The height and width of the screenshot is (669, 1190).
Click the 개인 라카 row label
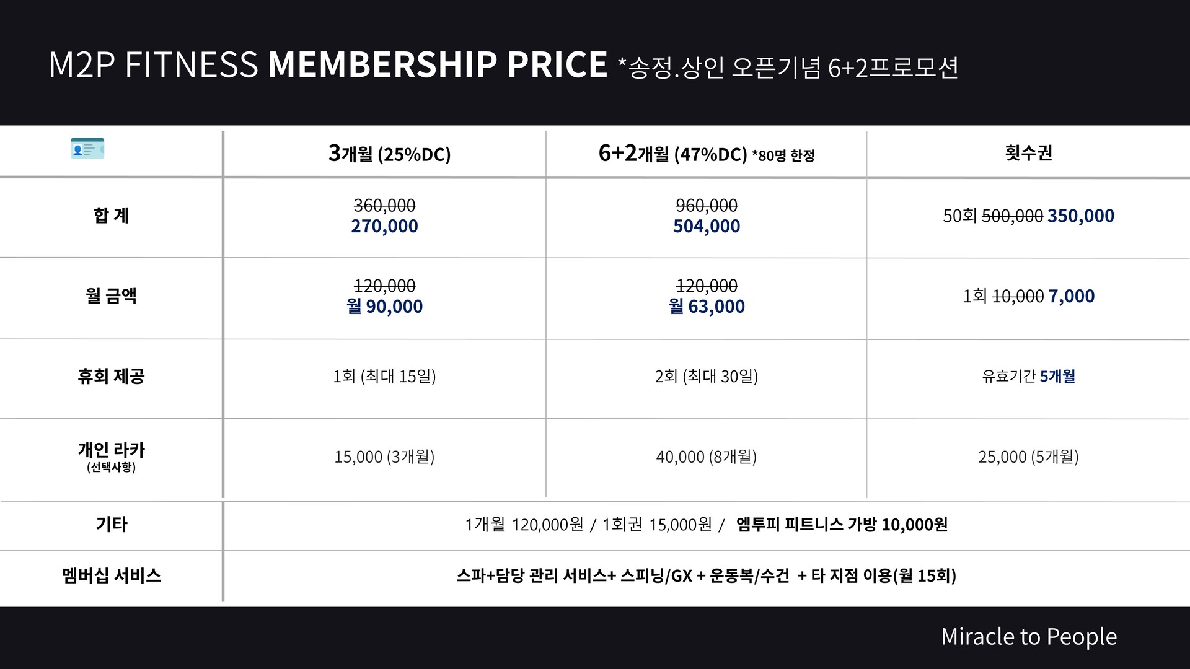tap(111, 450)
